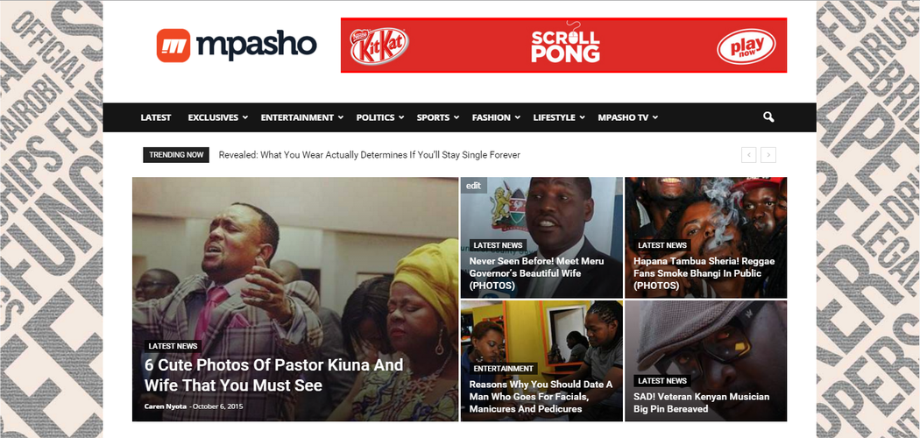
Task: Click the KitKat logo in banner
Action: [x=379, y=46]
